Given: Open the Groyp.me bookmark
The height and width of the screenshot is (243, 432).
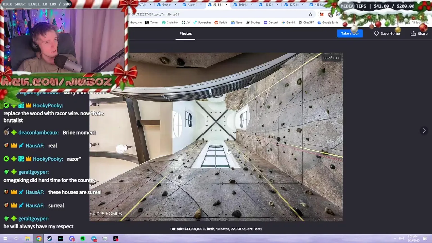Looking at the screenshot, I should (136, 23).
